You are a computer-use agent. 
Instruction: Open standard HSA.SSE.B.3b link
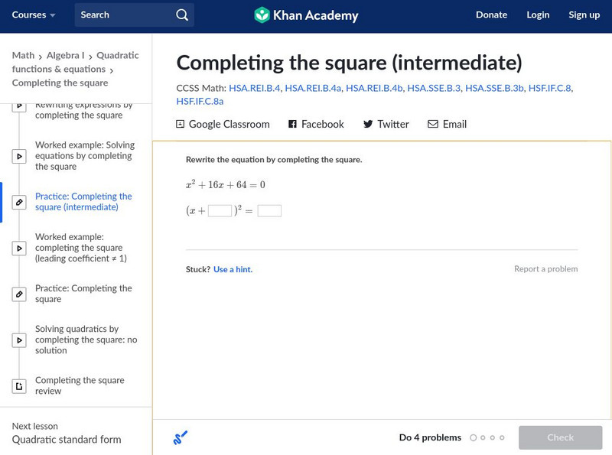coord(494,88)
